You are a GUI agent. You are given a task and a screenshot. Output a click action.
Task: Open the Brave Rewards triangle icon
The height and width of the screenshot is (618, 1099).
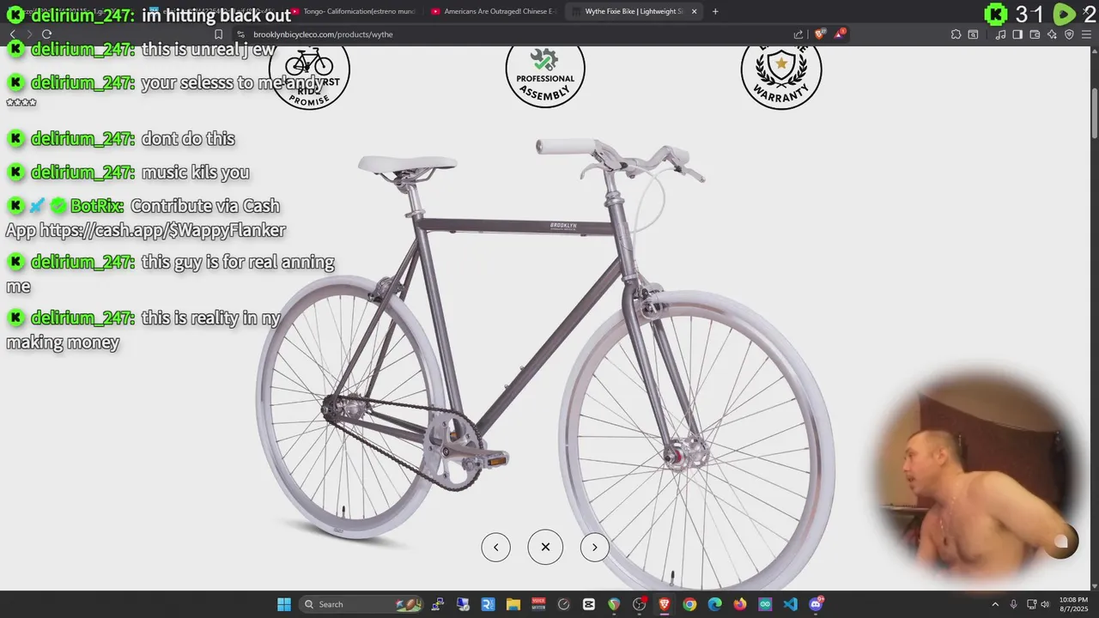tap(841, 34)
